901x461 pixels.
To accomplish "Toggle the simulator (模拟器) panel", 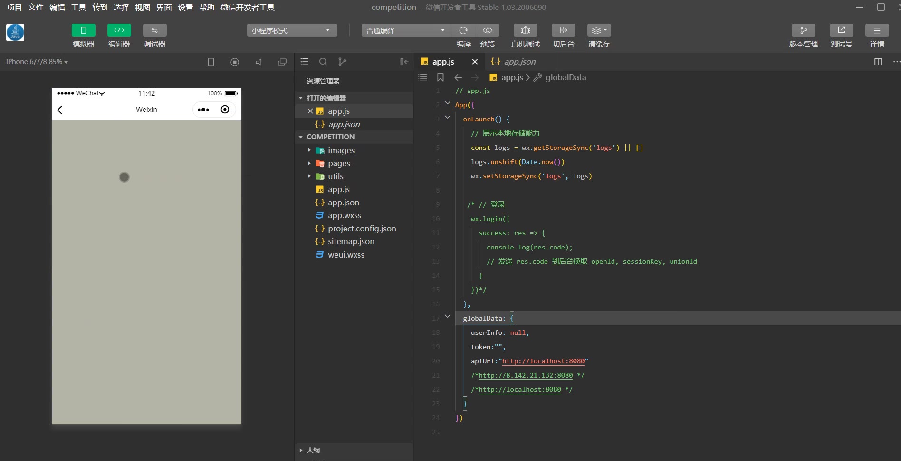I will pos(83,30).
